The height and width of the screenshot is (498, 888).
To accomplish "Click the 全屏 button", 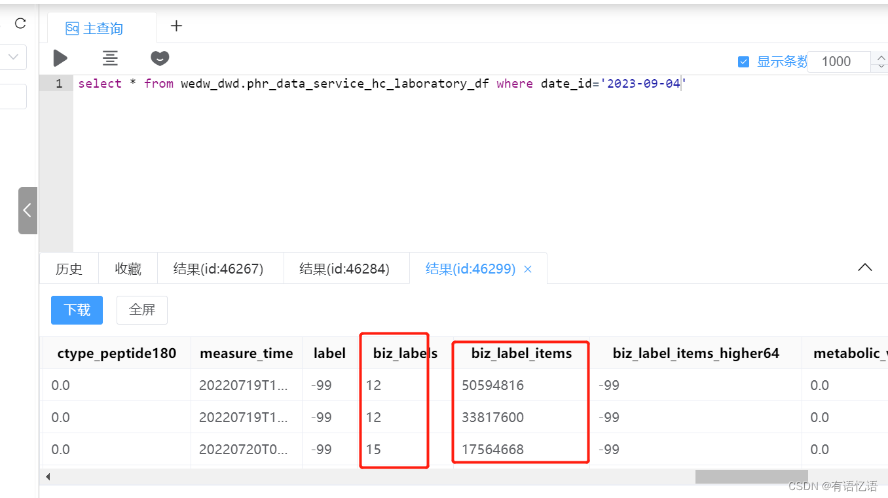I will [x=142, y=310].
